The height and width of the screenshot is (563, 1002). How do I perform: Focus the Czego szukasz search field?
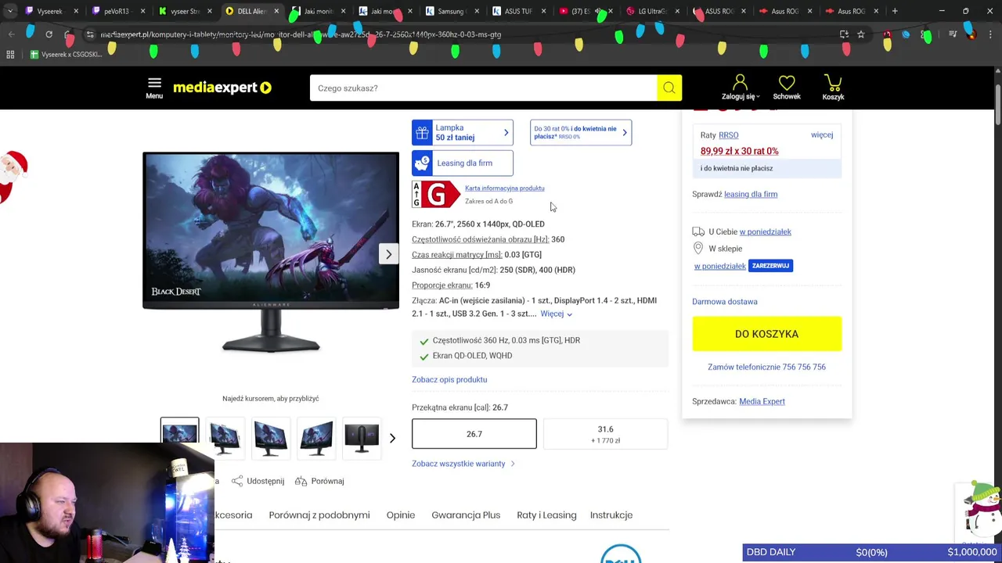[x=484, y=88]
